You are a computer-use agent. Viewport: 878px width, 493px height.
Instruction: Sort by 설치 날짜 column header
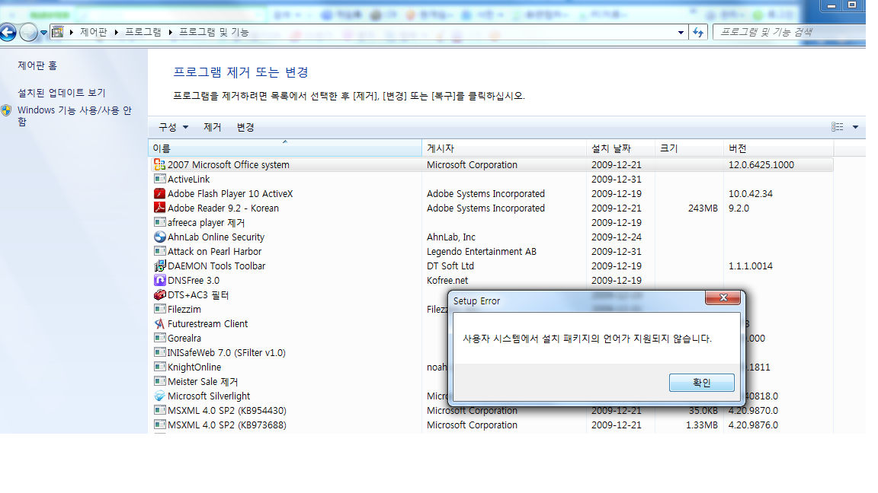point(620,148)
